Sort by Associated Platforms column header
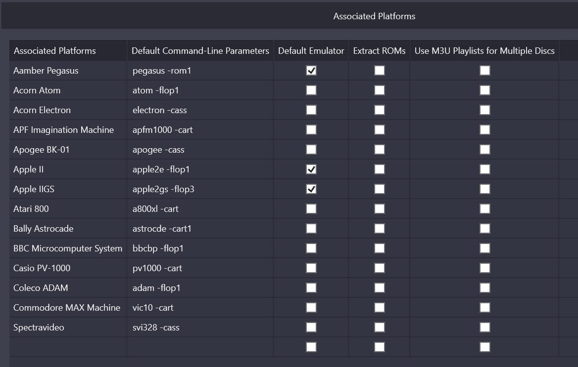 tap(68, 51)
